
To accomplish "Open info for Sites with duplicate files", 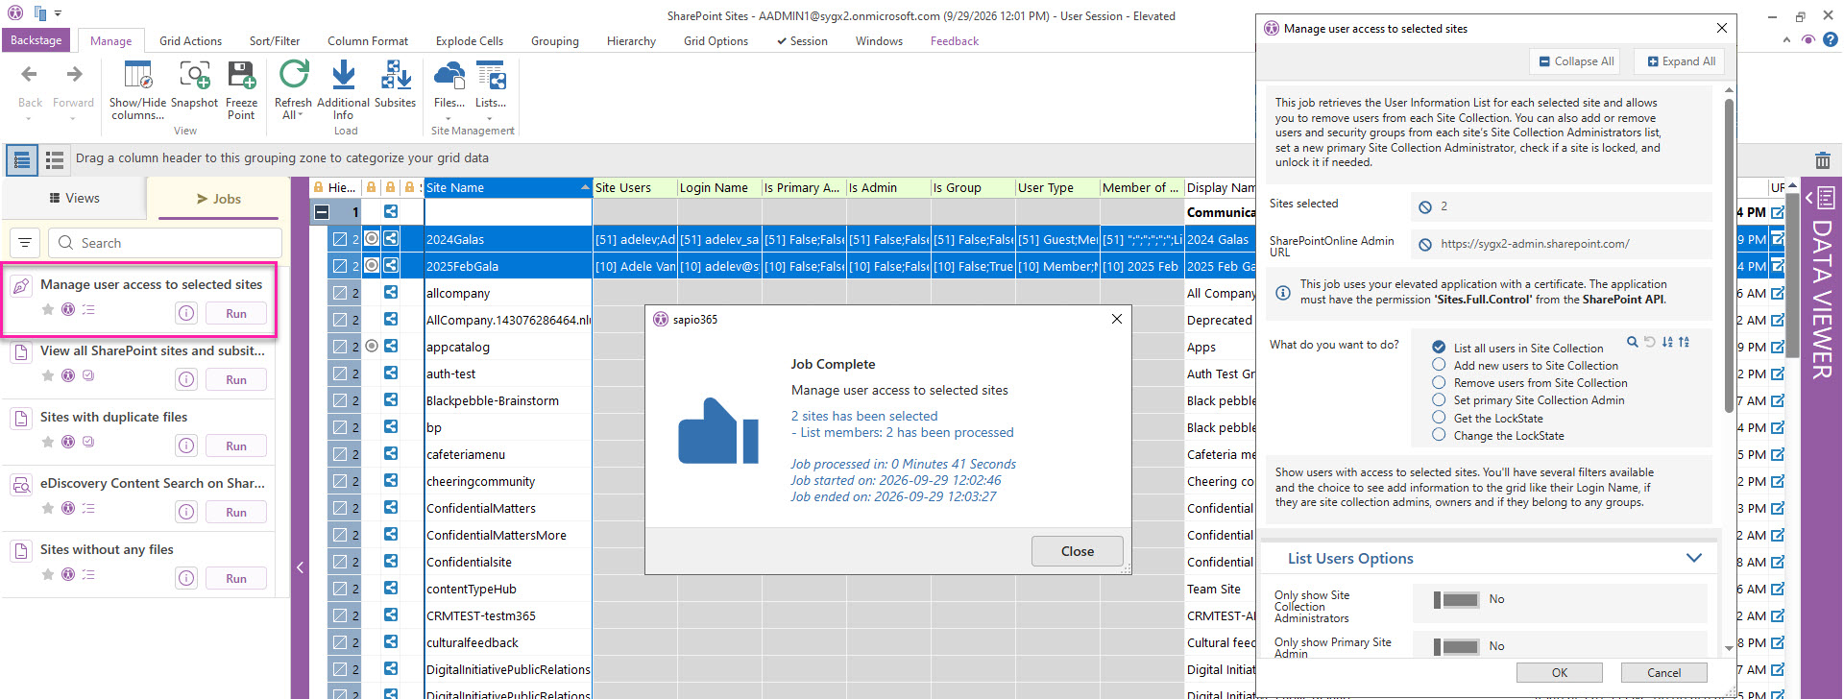I will coord(186,446).
